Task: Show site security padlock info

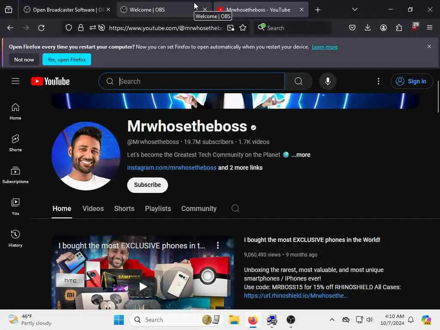Action: point(81,28)
